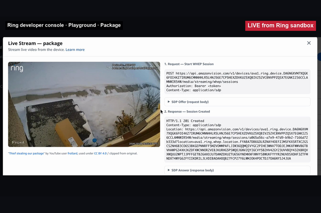This screenshot has width=321, height=213.
Task: Open the CC BY 4.0 license link
Action: click(100, 153)
